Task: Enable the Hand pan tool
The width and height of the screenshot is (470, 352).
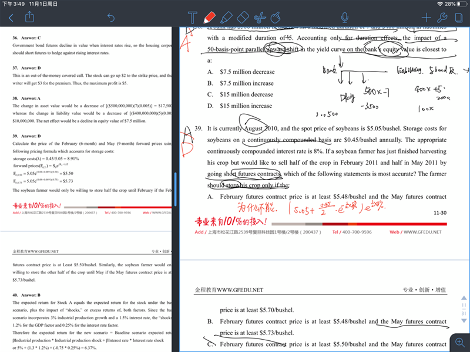Action: 278,18
